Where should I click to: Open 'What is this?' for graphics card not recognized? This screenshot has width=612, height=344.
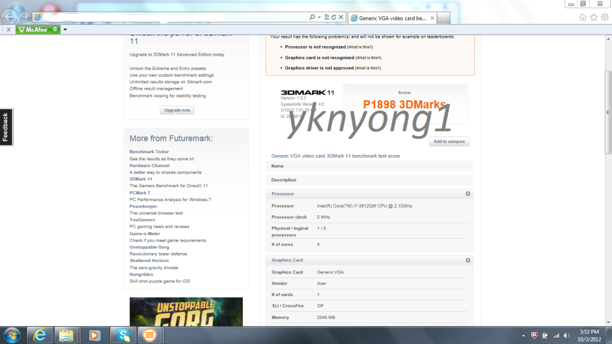pos(368,58)
